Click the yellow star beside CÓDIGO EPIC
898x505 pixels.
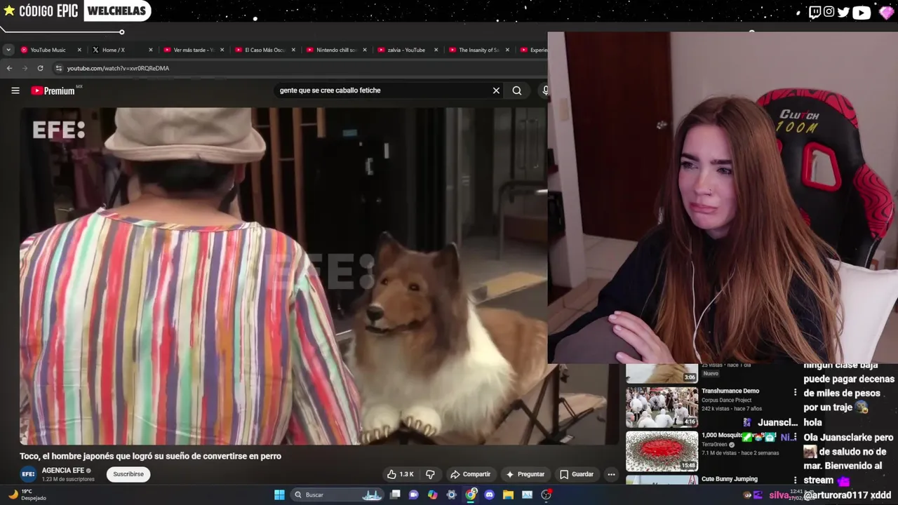[x=9, y=11]
